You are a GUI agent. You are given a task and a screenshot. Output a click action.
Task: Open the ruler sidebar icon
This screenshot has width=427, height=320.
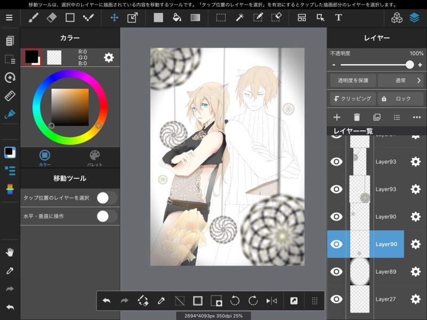(10, 96)
